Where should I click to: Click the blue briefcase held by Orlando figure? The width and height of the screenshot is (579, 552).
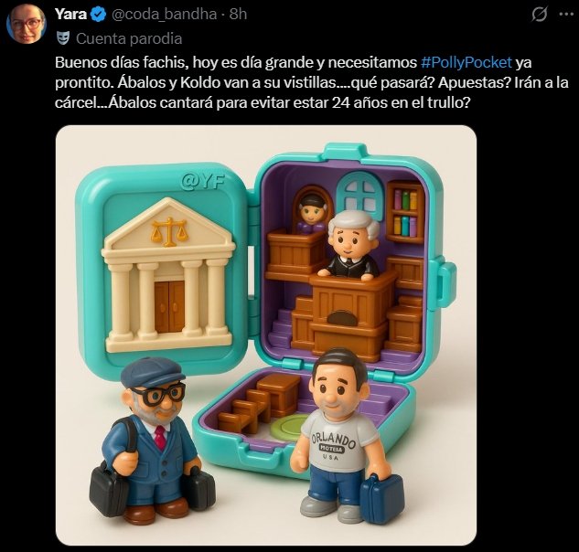pyautogui.click(x=381, y=498)
